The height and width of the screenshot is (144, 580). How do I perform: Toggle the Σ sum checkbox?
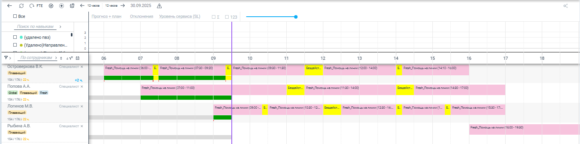point(213,17)
